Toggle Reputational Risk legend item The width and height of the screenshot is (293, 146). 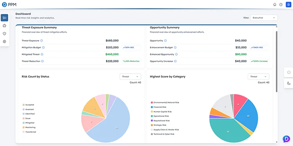coord(160,121)
